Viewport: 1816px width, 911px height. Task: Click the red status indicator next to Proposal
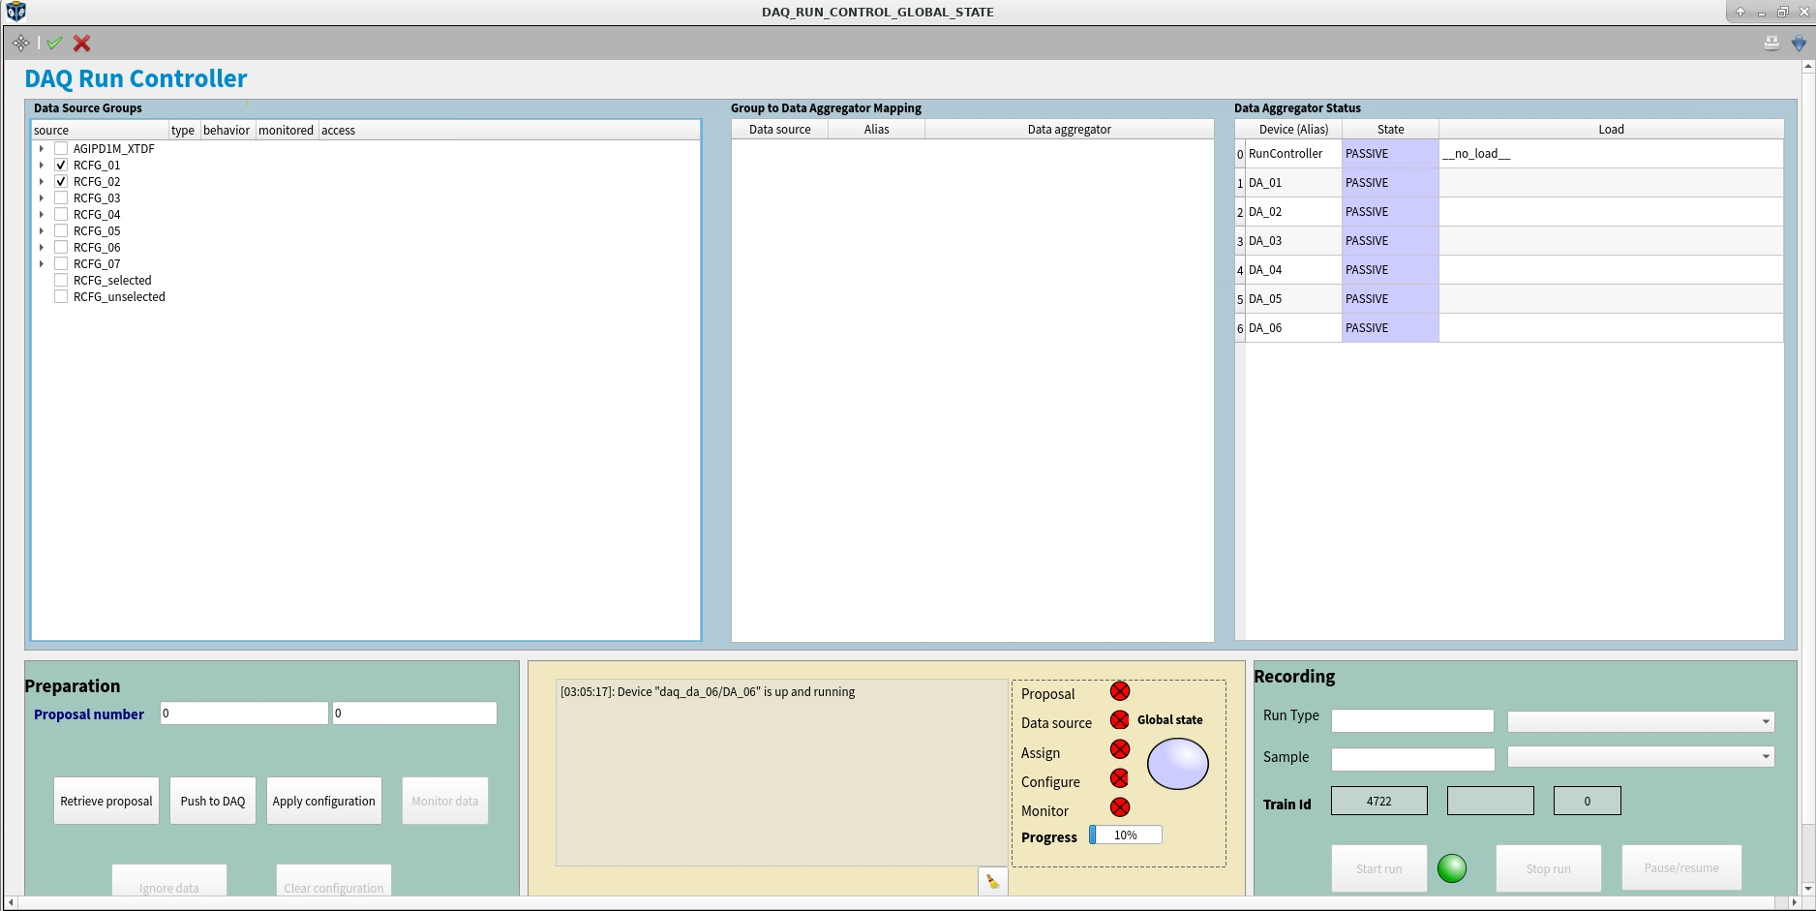1120,691
